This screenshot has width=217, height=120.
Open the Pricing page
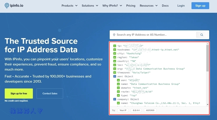click(131, 6)
